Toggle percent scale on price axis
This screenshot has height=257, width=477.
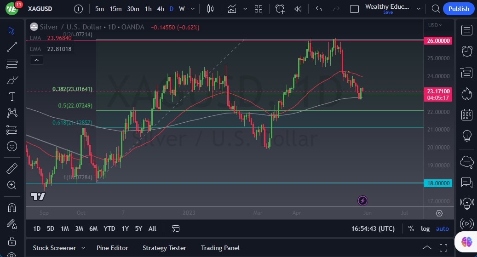(411, 228)
